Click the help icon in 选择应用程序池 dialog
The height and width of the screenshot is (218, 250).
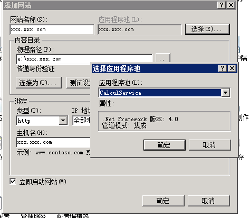pos(223,68)
